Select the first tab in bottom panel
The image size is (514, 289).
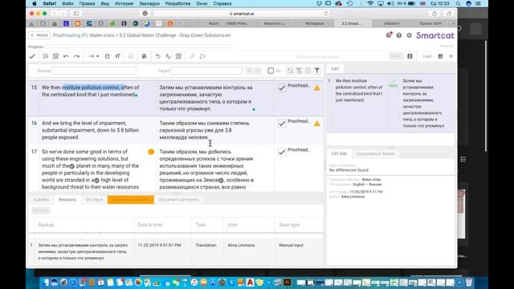(x=41, y=200)
